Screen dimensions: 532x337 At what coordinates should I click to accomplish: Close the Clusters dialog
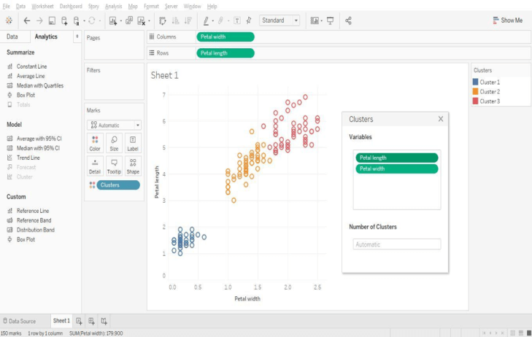440,119
